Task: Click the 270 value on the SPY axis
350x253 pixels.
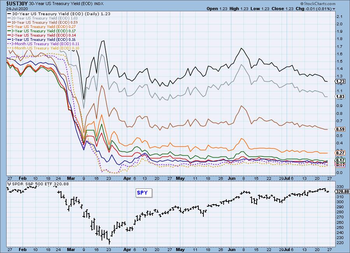Action: pyautogui.click(x=340, y=217)
